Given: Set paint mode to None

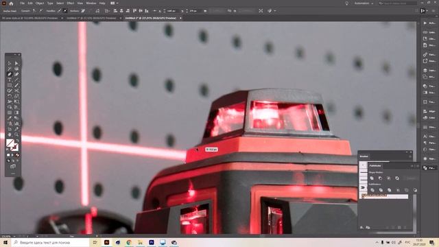Looking at the screenshot, I should pos(17,155).
